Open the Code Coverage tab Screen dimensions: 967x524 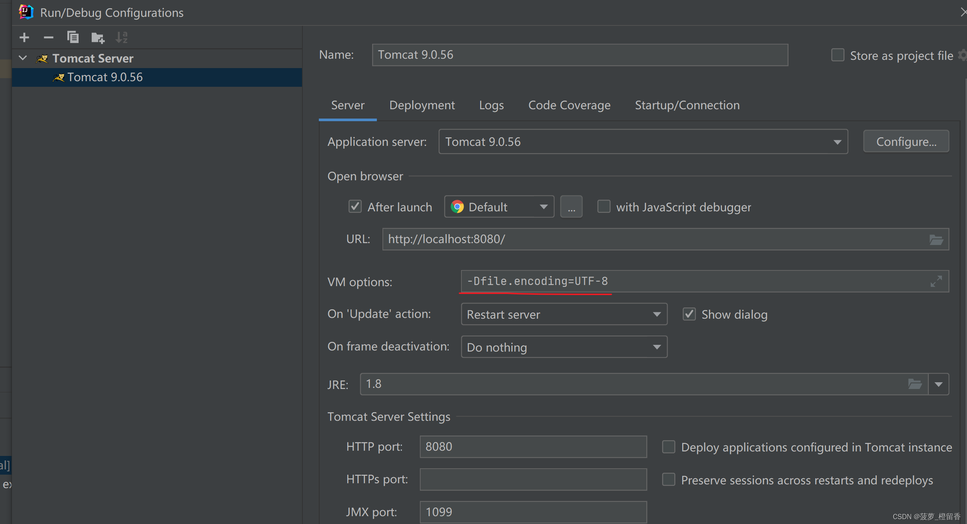tap(570, 105)
